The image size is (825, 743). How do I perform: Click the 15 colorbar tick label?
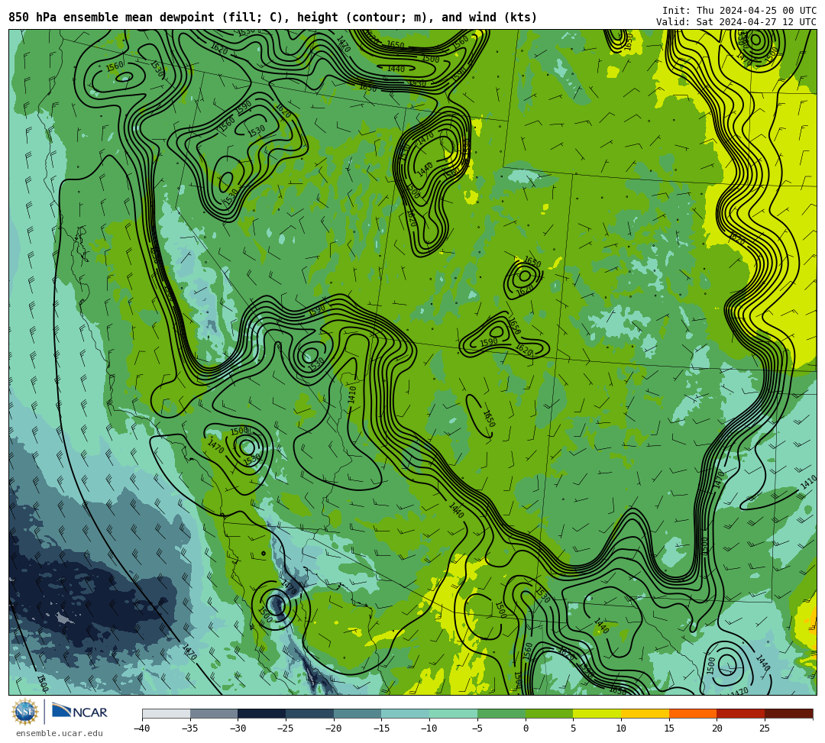point(668,728)
